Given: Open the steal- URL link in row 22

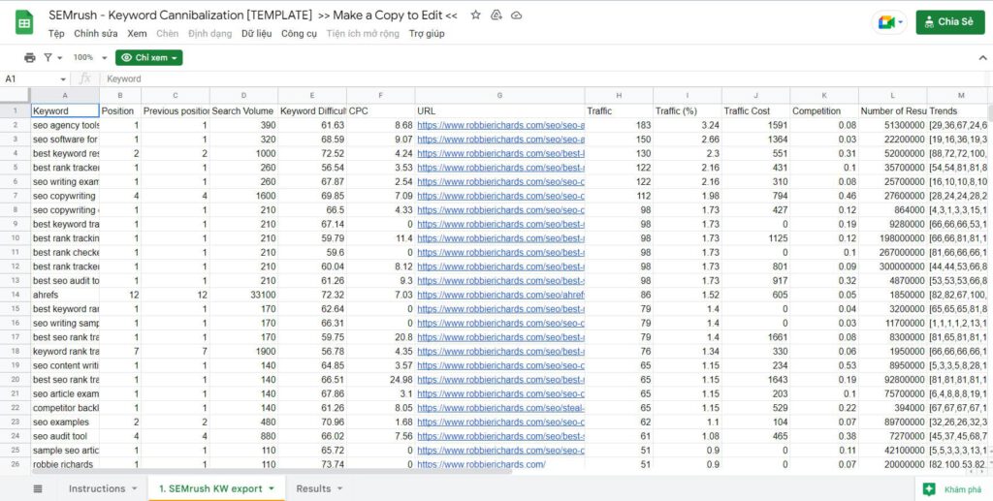Looking at the screenshot, I should point(500,408).
